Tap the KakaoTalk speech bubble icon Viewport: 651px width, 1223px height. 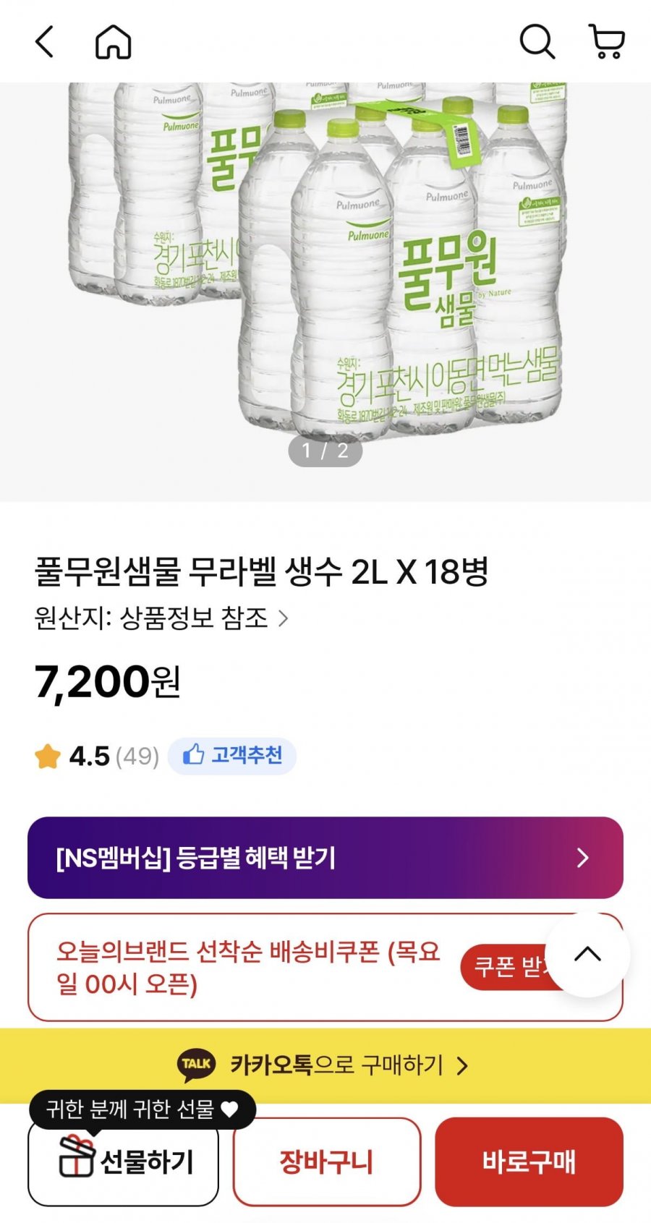(196, 1065)
